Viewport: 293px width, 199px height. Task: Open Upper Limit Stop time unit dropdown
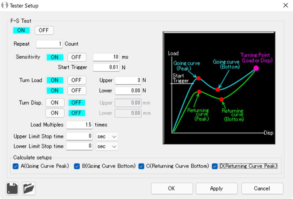(x=107, y=136)
